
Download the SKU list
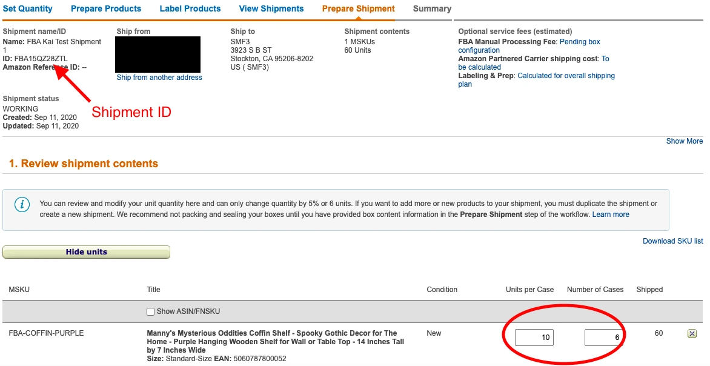672,241
